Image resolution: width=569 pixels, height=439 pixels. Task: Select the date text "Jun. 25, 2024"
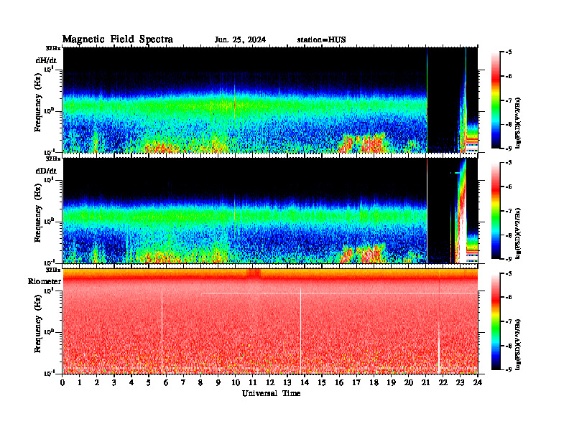pos(240,40)
